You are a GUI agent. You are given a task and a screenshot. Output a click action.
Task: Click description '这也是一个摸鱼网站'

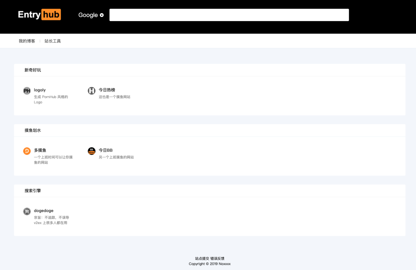point(115,97)
